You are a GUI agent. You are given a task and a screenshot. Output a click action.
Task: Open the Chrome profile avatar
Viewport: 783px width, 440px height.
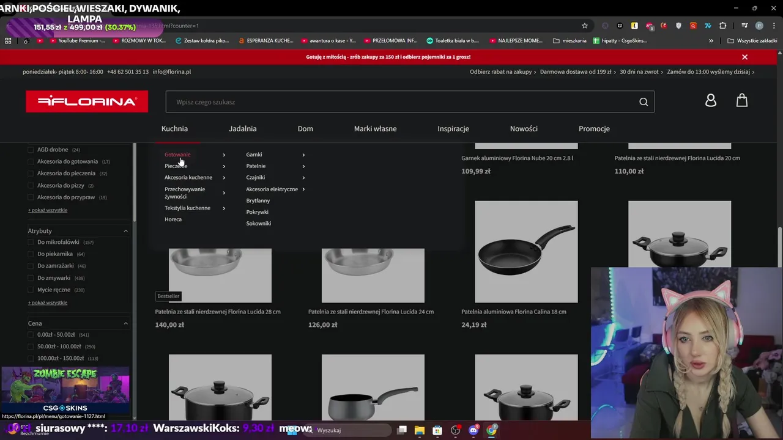click(x=759, y=26)
